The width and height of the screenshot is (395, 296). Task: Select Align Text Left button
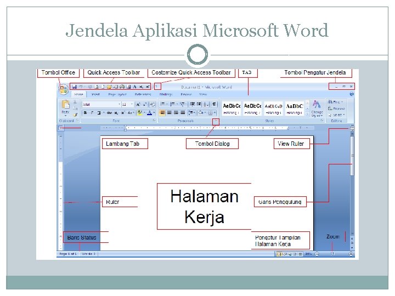point(162,112)
